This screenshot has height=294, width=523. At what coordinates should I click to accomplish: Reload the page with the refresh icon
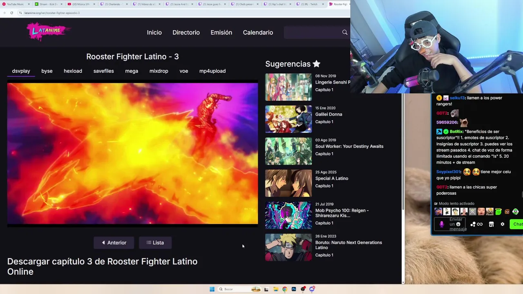coord(11,13)
